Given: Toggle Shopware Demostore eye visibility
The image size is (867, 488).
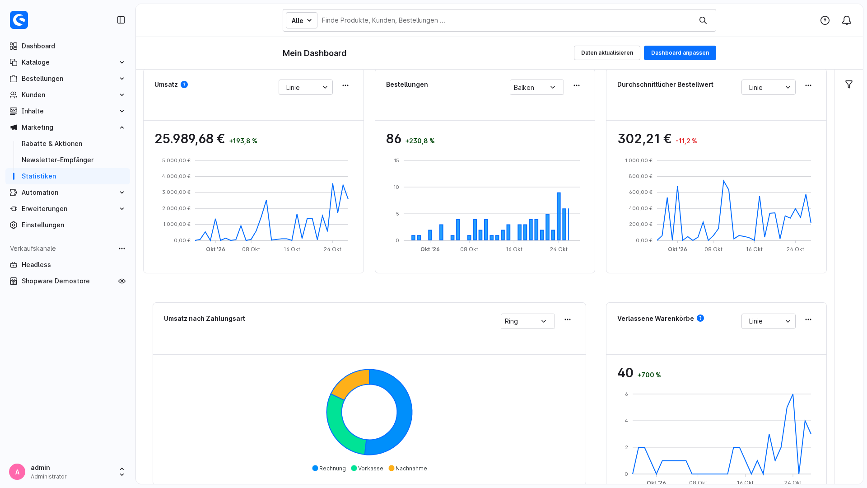Looking at the screenshot, I should [x=122, y=281].
